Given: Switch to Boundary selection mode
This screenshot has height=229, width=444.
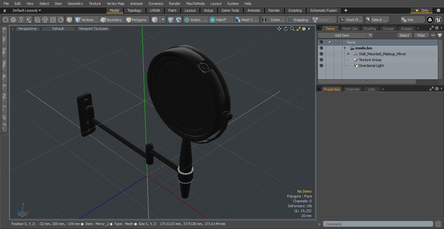Looking at the screenshot, I should tap(111, 20).
